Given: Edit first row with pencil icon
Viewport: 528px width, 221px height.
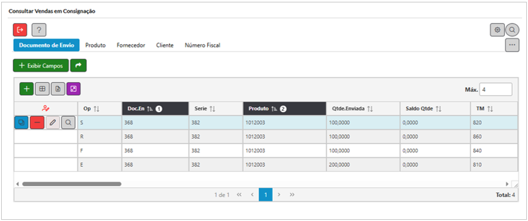Looking at the screenshot, I should (x=53, y=123).
